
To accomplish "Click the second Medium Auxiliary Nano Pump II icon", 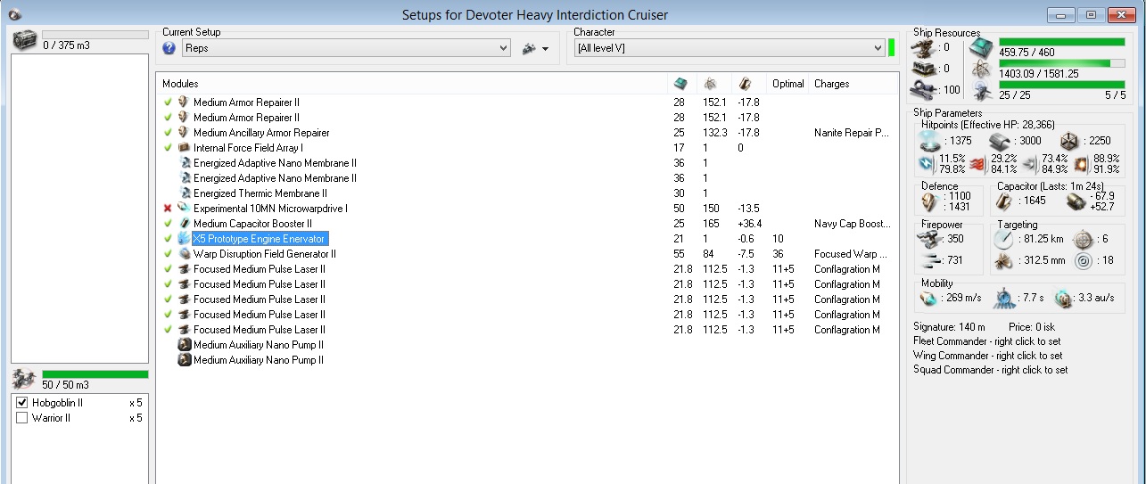I will pos(185,360).
